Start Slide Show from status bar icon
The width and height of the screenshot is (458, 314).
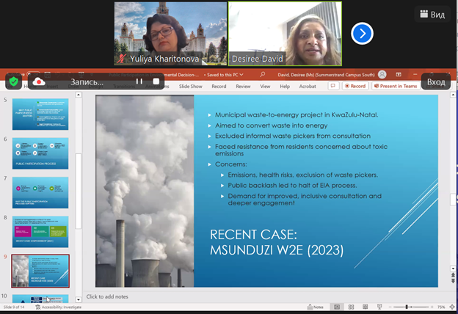coord(379,307)
